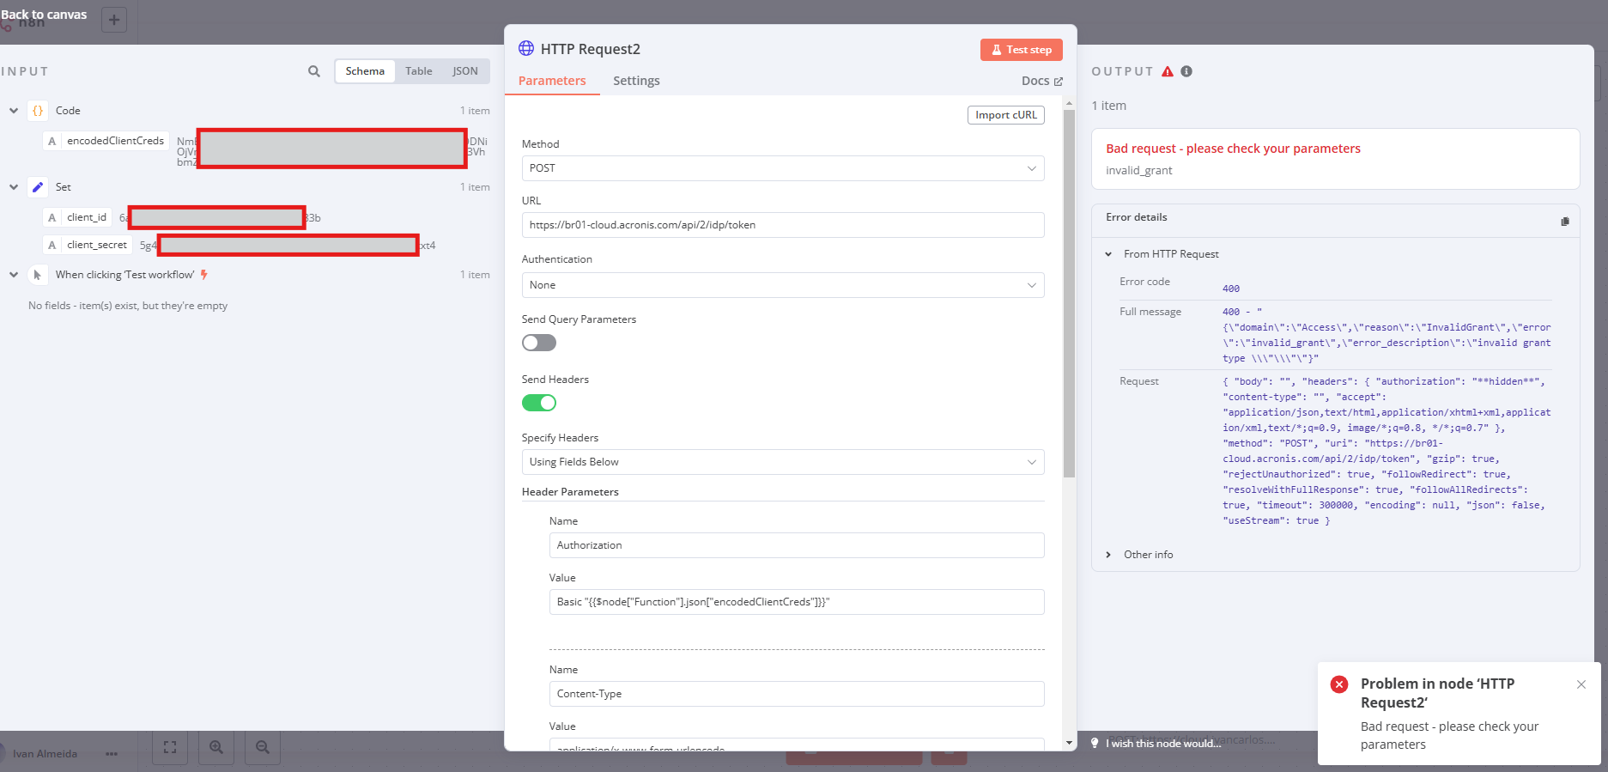Click the invalid_grant error text
The width and height of the screenshot is (1608, 772).
click(1138, 171)
